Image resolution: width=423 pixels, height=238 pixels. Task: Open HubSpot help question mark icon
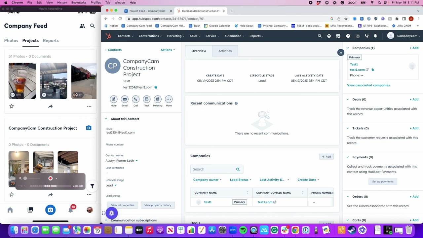point(348,36)
